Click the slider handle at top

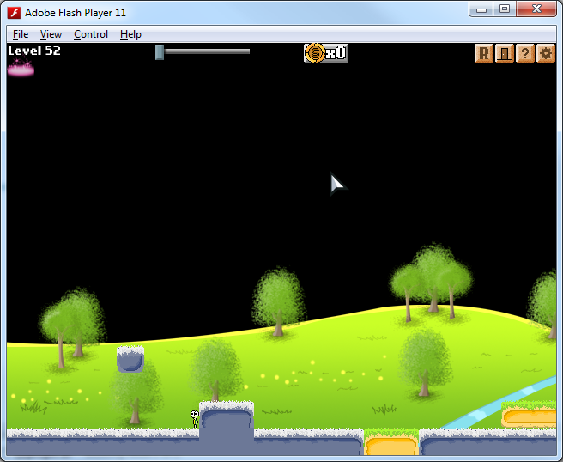[160, 52]
